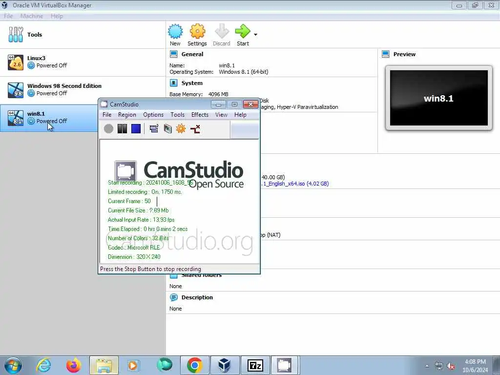Open Windows Explorer from taskbar
Viewport: 500px width, 375px height.
pos(104,365)
